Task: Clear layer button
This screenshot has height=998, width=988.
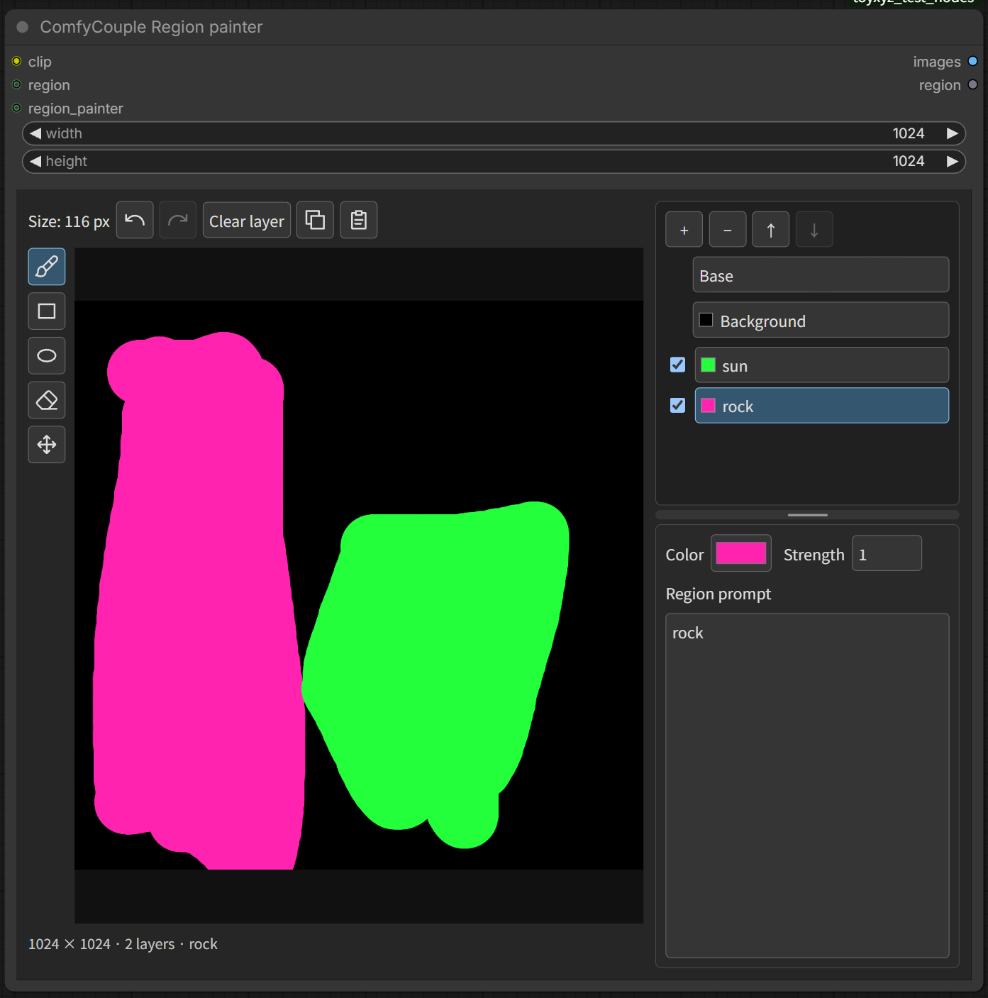Action: click(x=247, y=221)
